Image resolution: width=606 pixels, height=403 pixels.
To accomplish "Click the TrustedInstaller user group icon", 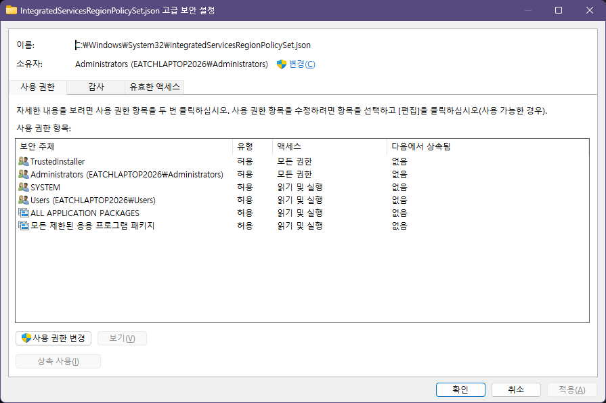I will click(24, 162).
